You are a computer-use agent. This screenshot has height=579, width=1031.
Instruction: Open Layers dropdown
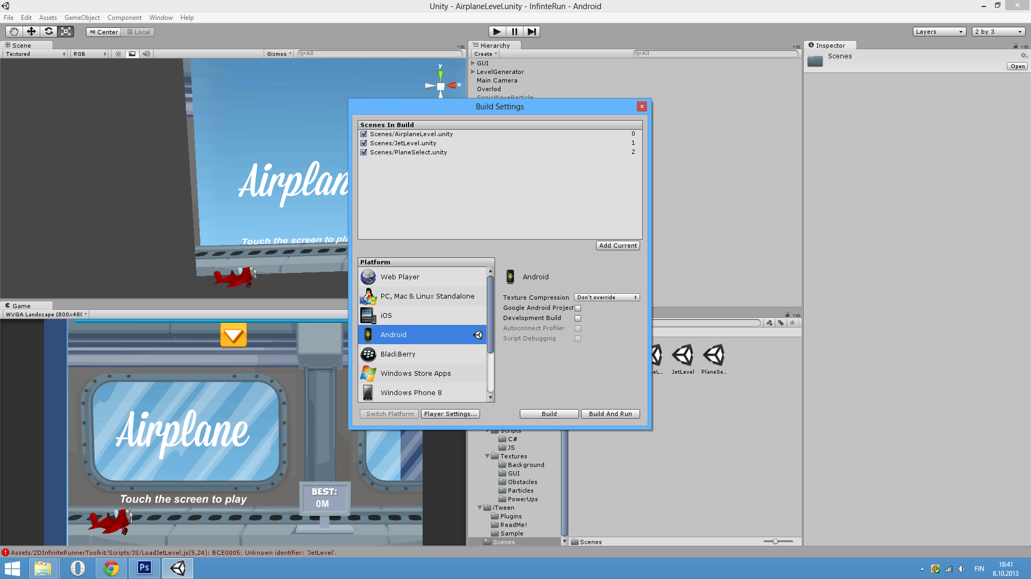939,32
